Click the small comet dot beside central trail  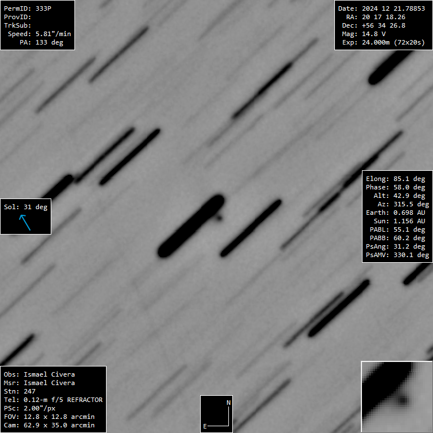pyautogui.click(x=219, y=218)
